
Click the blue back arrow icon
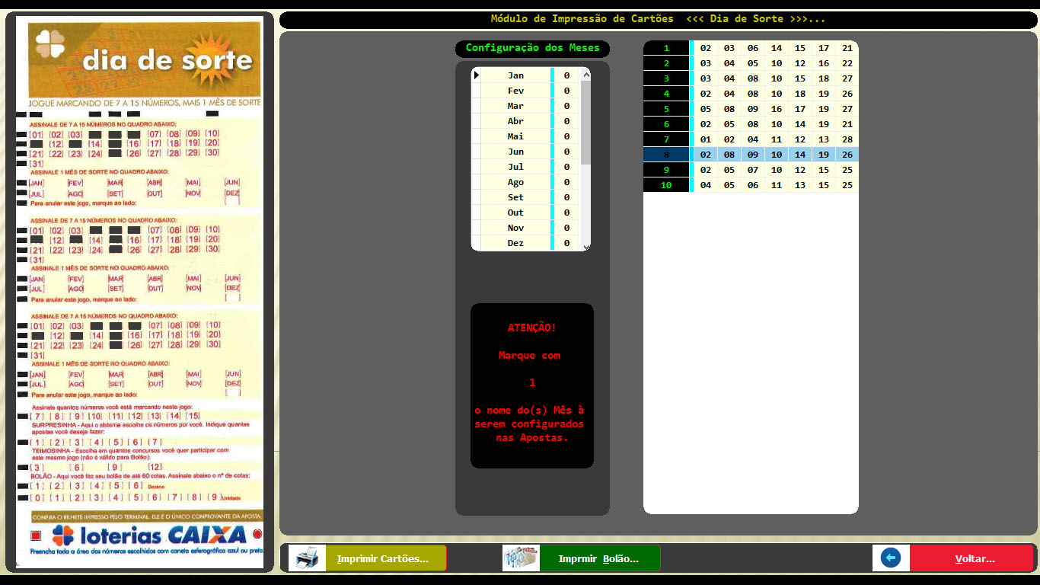pos(890,558)
